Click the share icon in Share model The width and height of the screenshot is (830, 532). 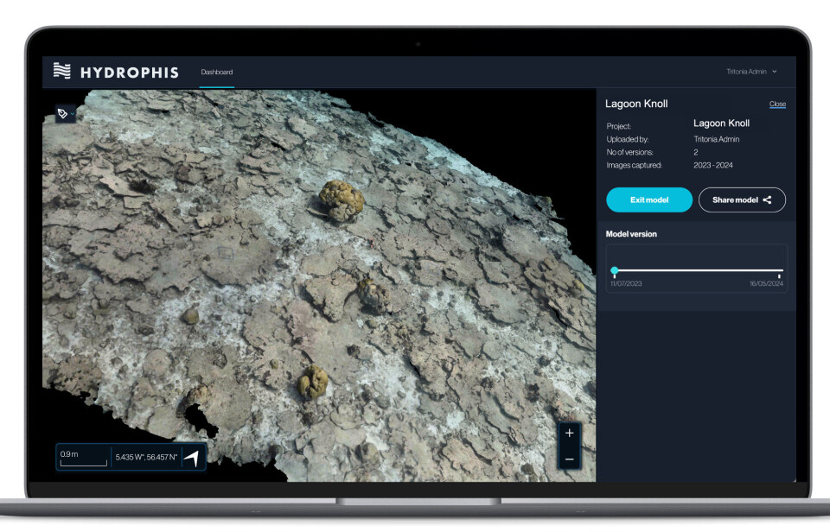(767, 200)
